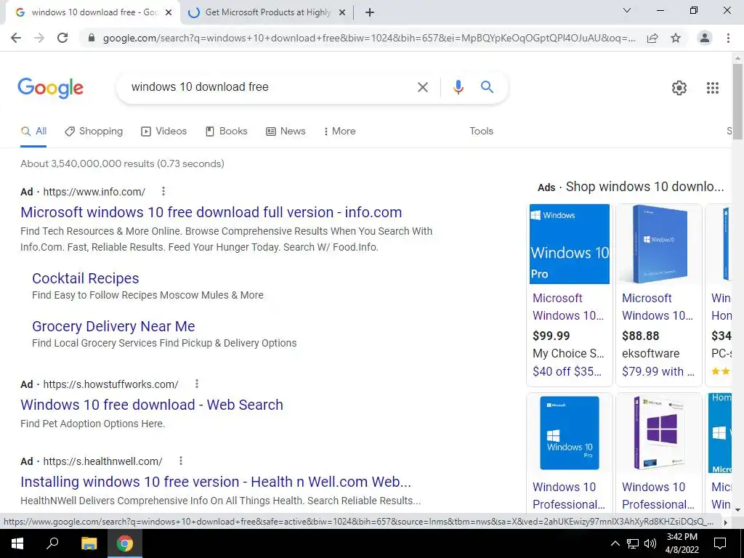Open the Google apps grid
The image size is (744, 558).
click(712, 88)
